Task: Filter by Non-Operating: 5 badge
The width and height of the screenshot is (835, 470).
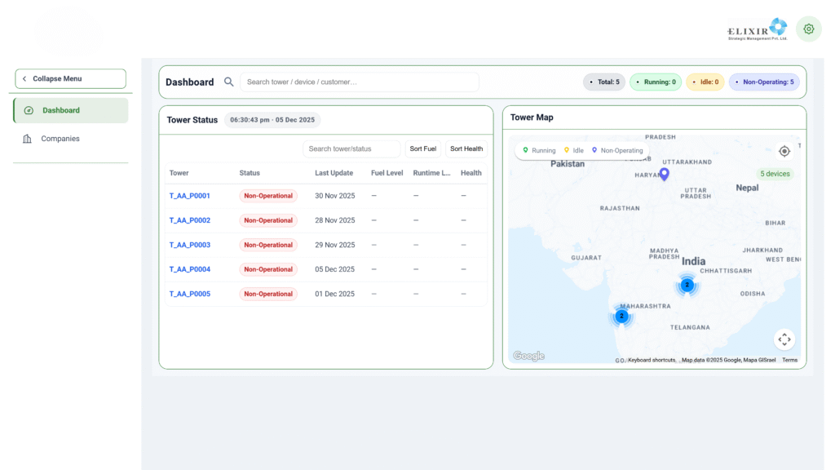Action: pos(764,82)
